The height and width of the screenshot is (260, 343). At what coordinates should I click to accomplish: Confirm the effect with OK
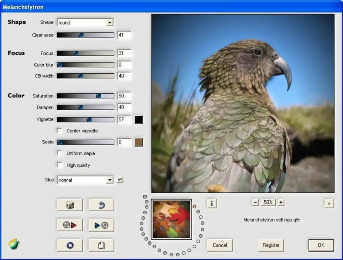(321, 245)
